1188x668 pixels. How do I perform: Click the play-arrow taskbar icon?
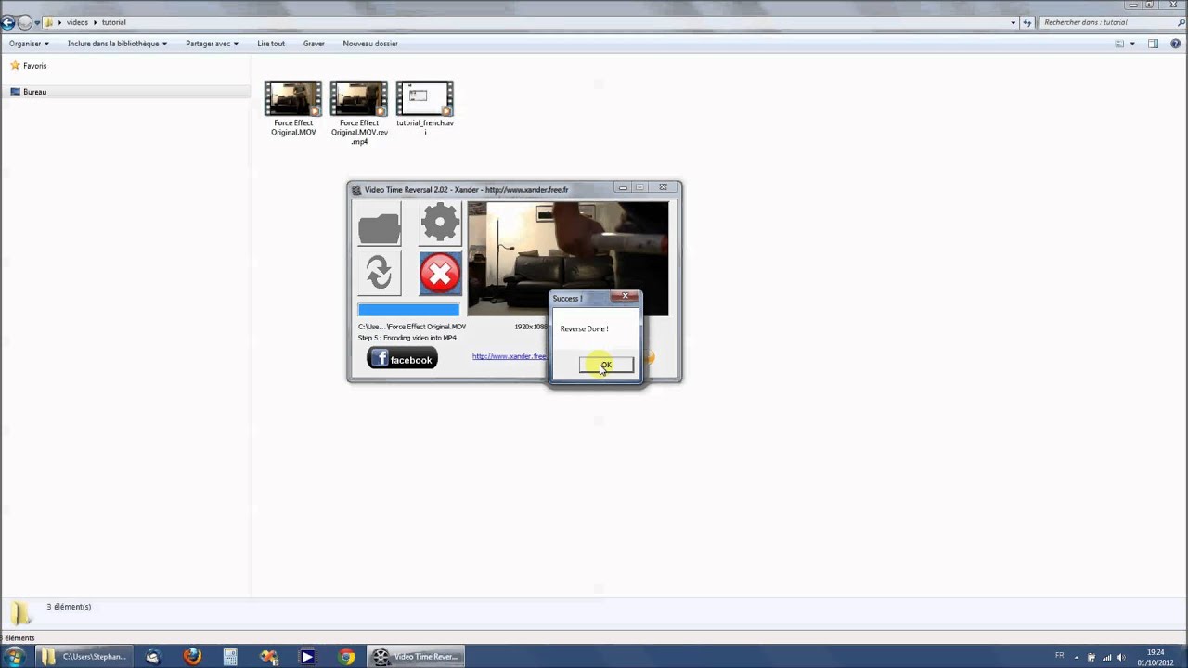pyautogui.click(x=307, y=657)
